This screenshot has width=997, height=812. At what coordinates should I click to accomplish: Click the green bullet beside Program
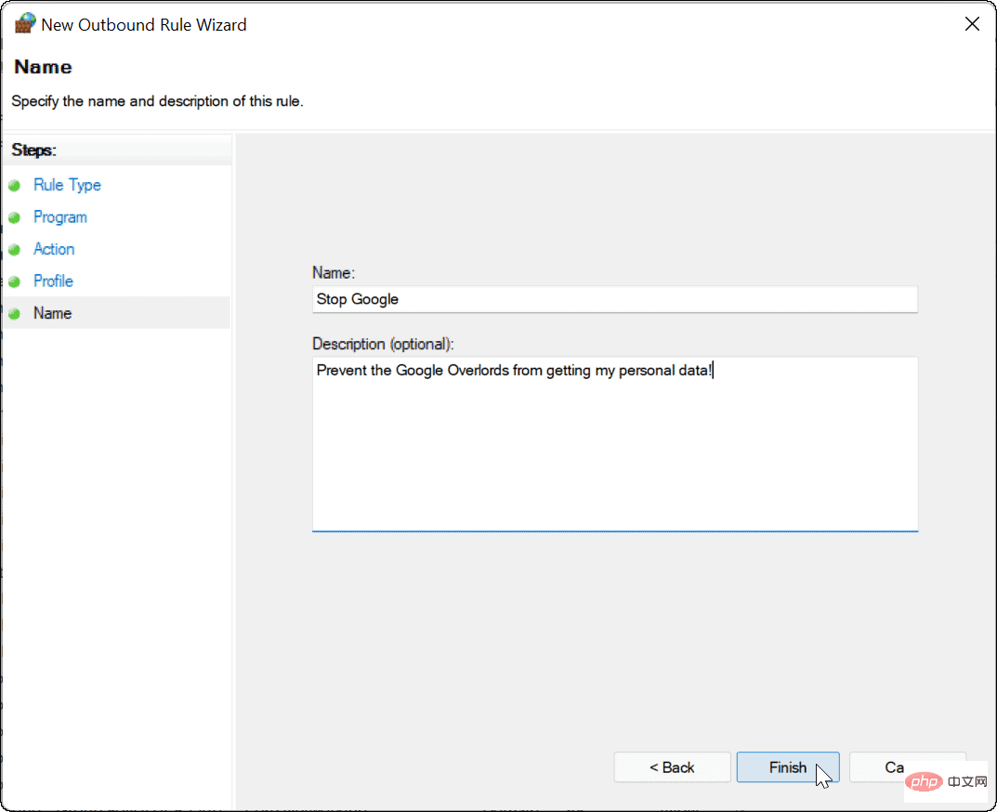coord(15,217)
